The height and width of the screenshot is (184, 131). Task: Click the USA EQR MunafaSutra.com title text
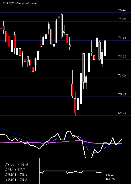(20, 3)
